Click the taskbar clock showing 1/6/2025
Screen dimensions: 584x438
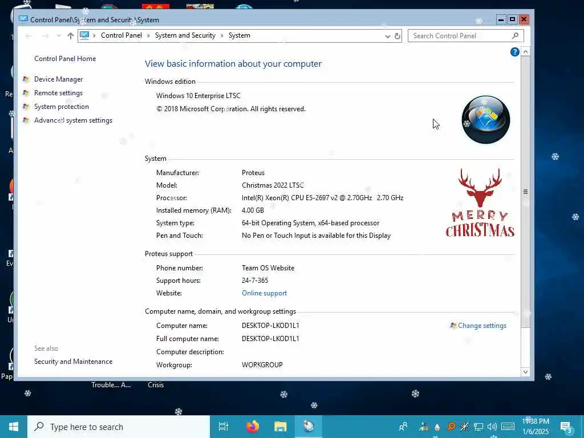click(x=535, y=427)
